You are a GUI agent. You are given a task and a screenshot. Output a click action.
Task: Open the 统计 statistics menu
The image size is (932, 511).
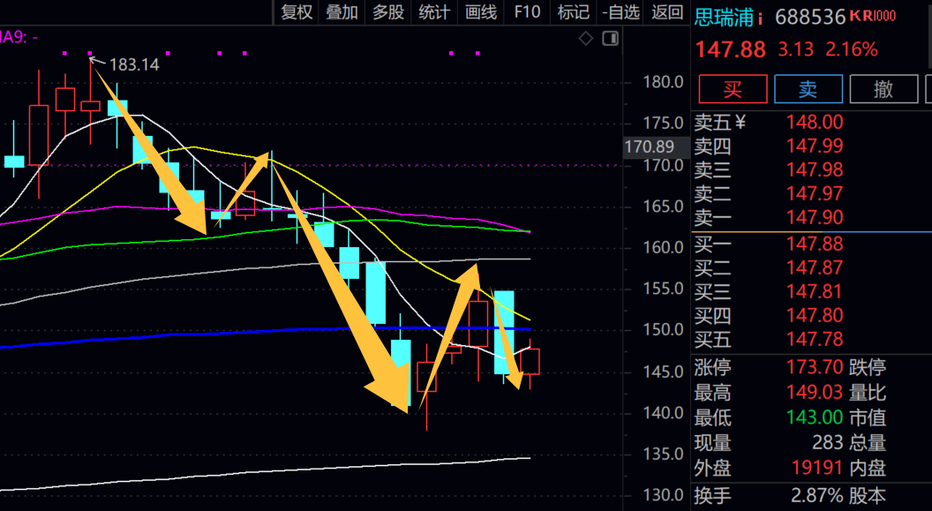coord(434,12)
